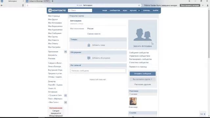Click the plus badge next to Мои Гости

tap(65, 102)
